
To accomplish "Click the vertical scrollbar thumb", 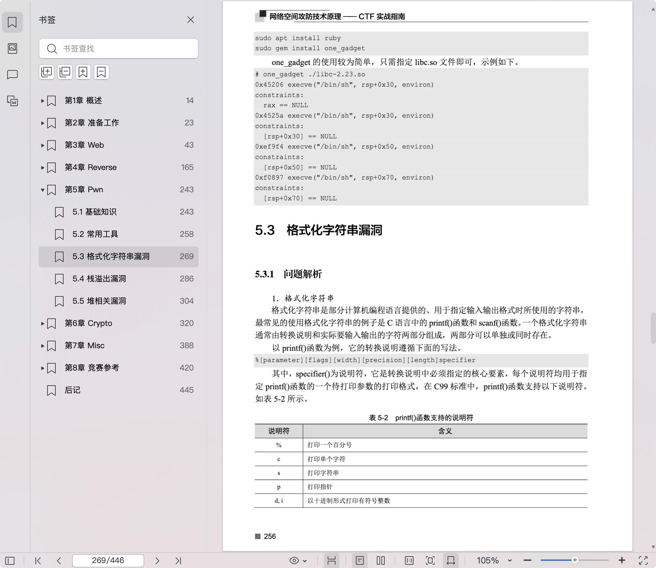I will click(x=653, y=328).
